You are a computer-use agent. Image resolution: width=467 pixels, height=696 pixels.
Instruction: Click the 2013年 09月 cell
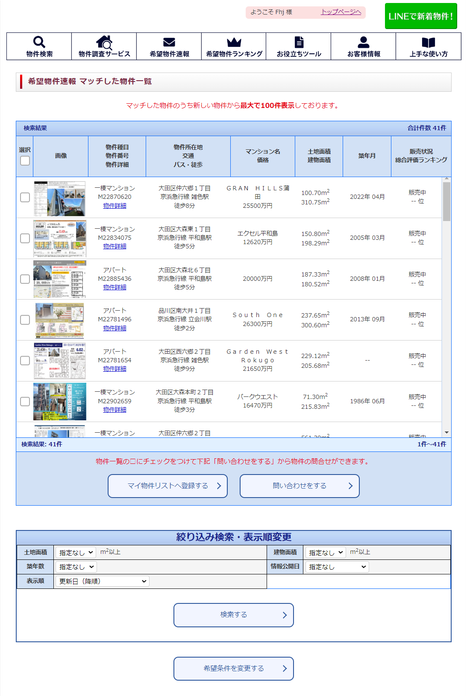[367, 319]
